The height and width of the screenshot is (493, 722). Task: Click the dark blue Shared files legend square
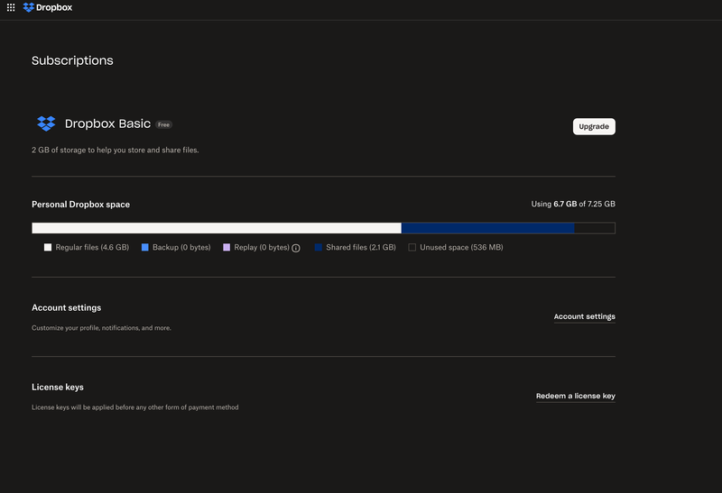319,247
